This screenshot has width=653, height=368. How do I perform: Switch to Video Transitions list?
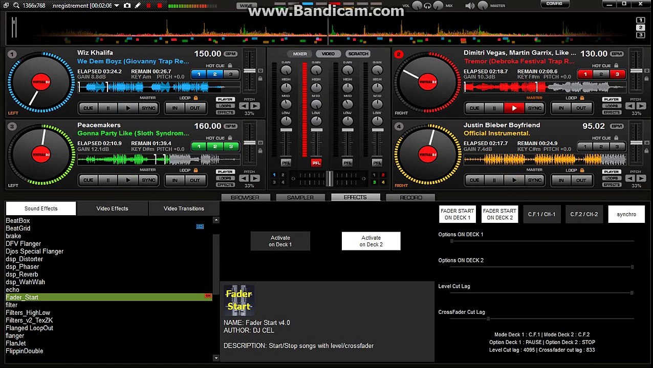tap(184, 209)
